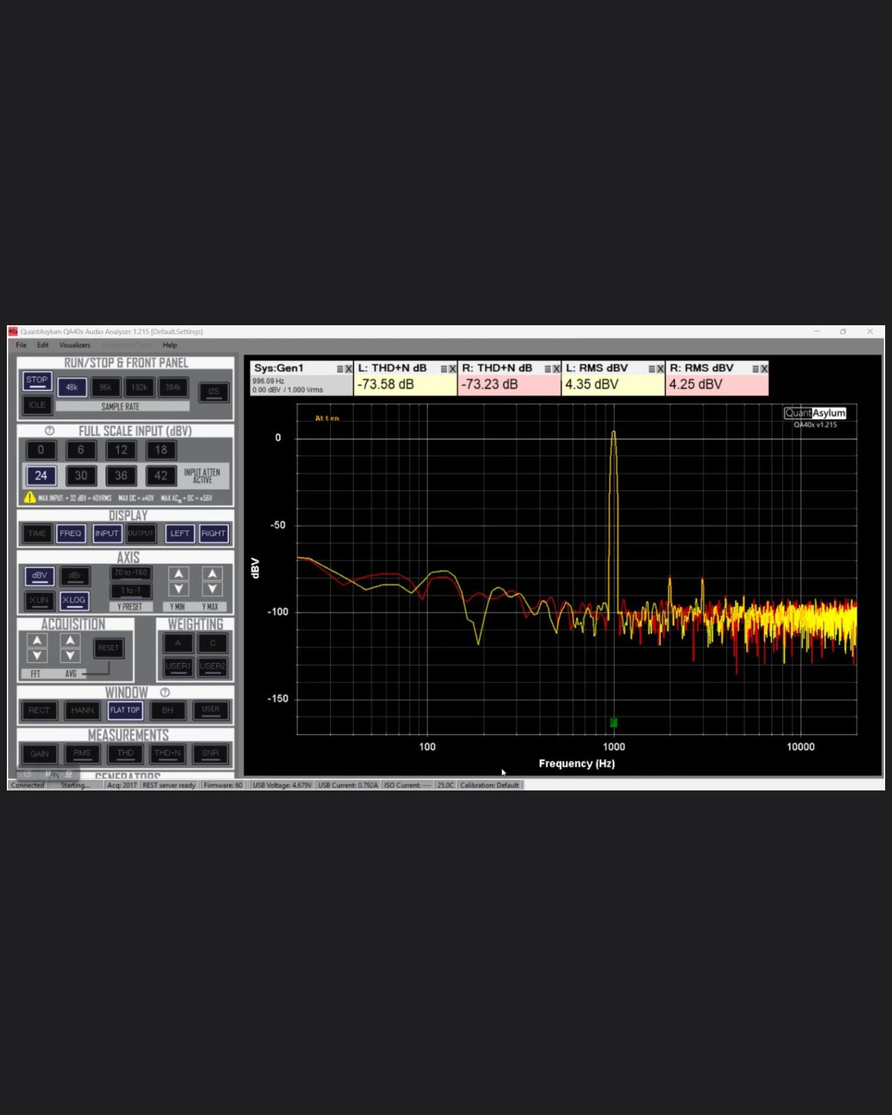Open the Edit menu

[43, 345]
